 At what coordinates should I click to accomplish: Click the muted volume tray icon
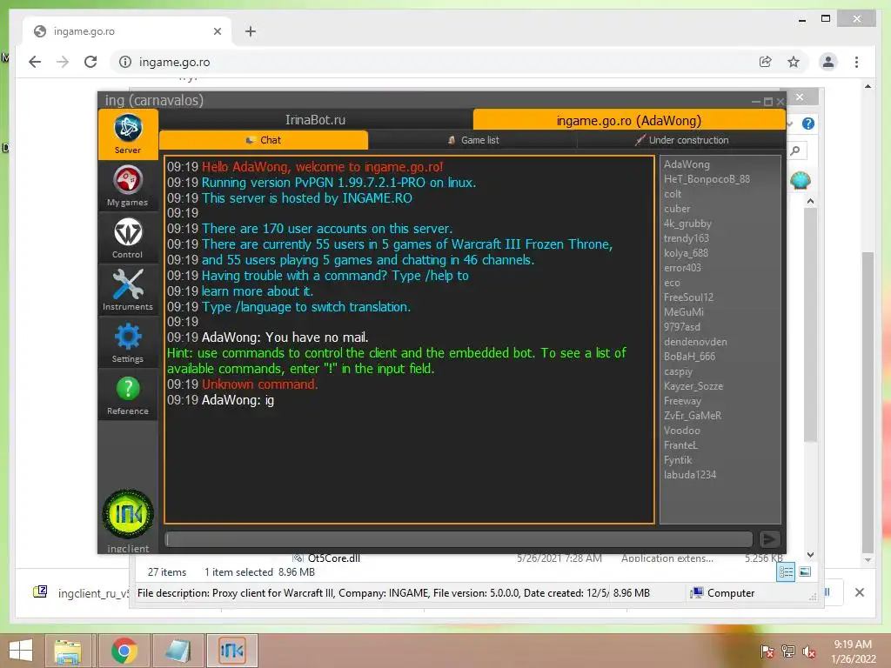pyautogui.click(x=808, y=651)
